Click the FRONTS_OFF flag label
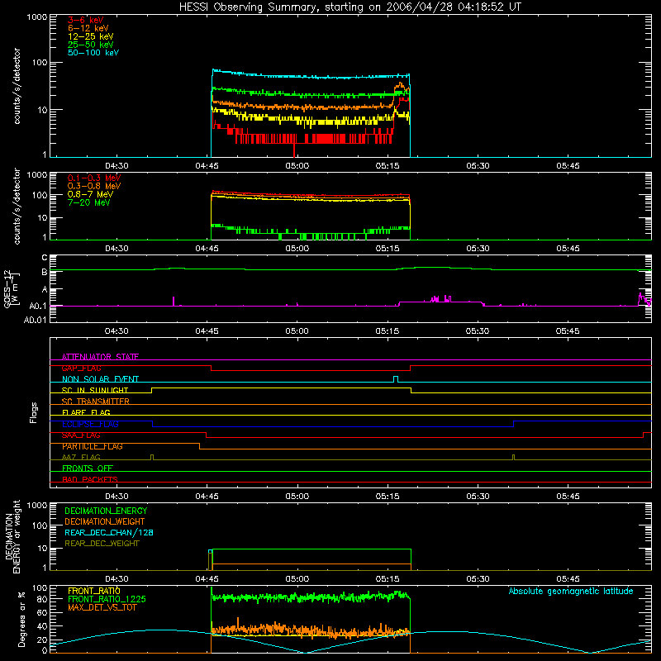The height and width of the screenshot is (661, 661). 88,468
